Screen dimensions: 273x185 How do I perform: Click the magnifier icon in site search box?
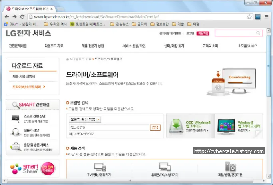pos(258,33)
